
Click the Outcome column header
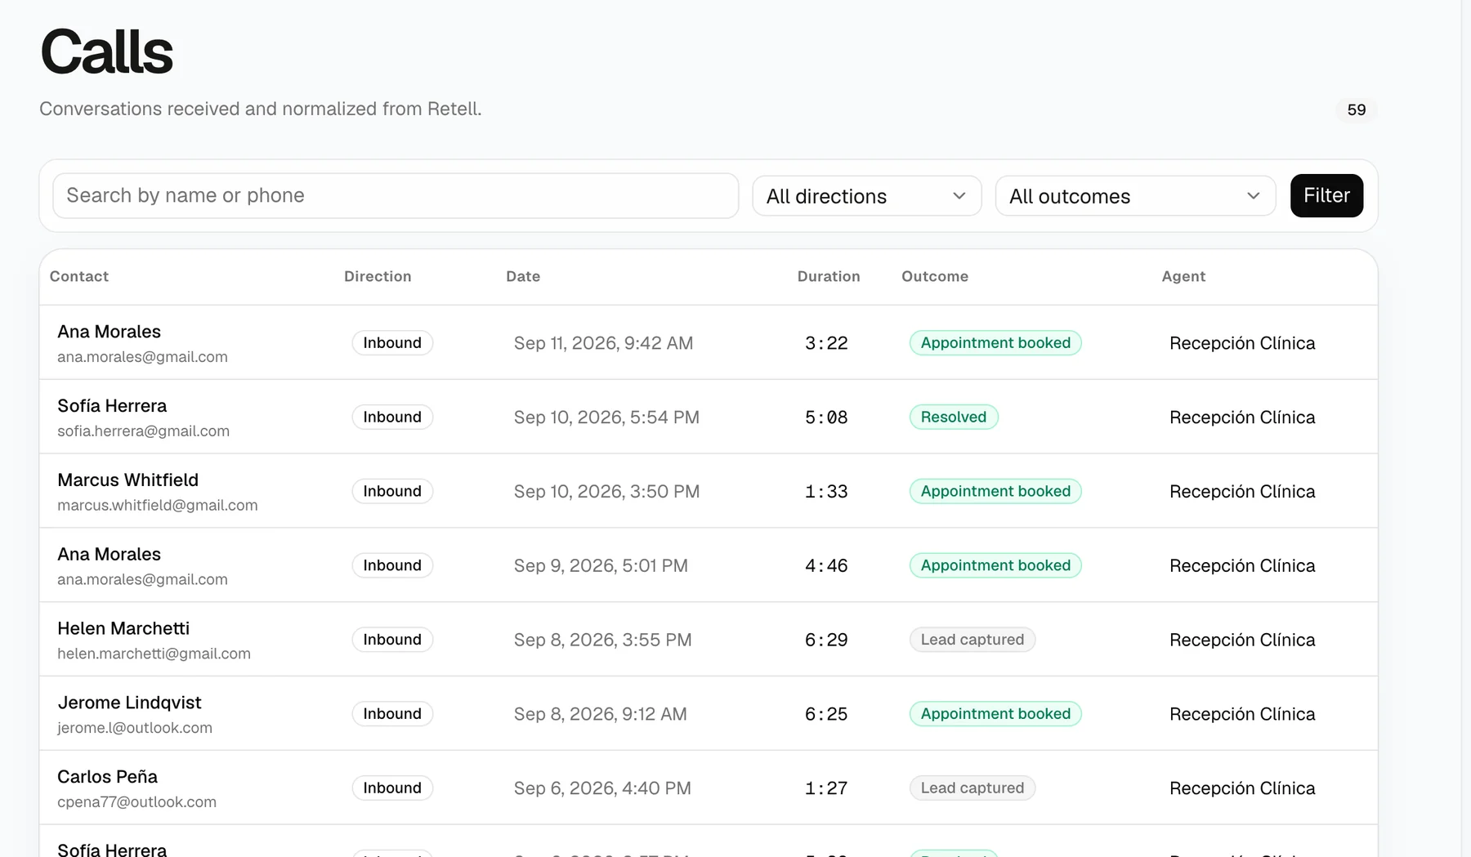935,277
